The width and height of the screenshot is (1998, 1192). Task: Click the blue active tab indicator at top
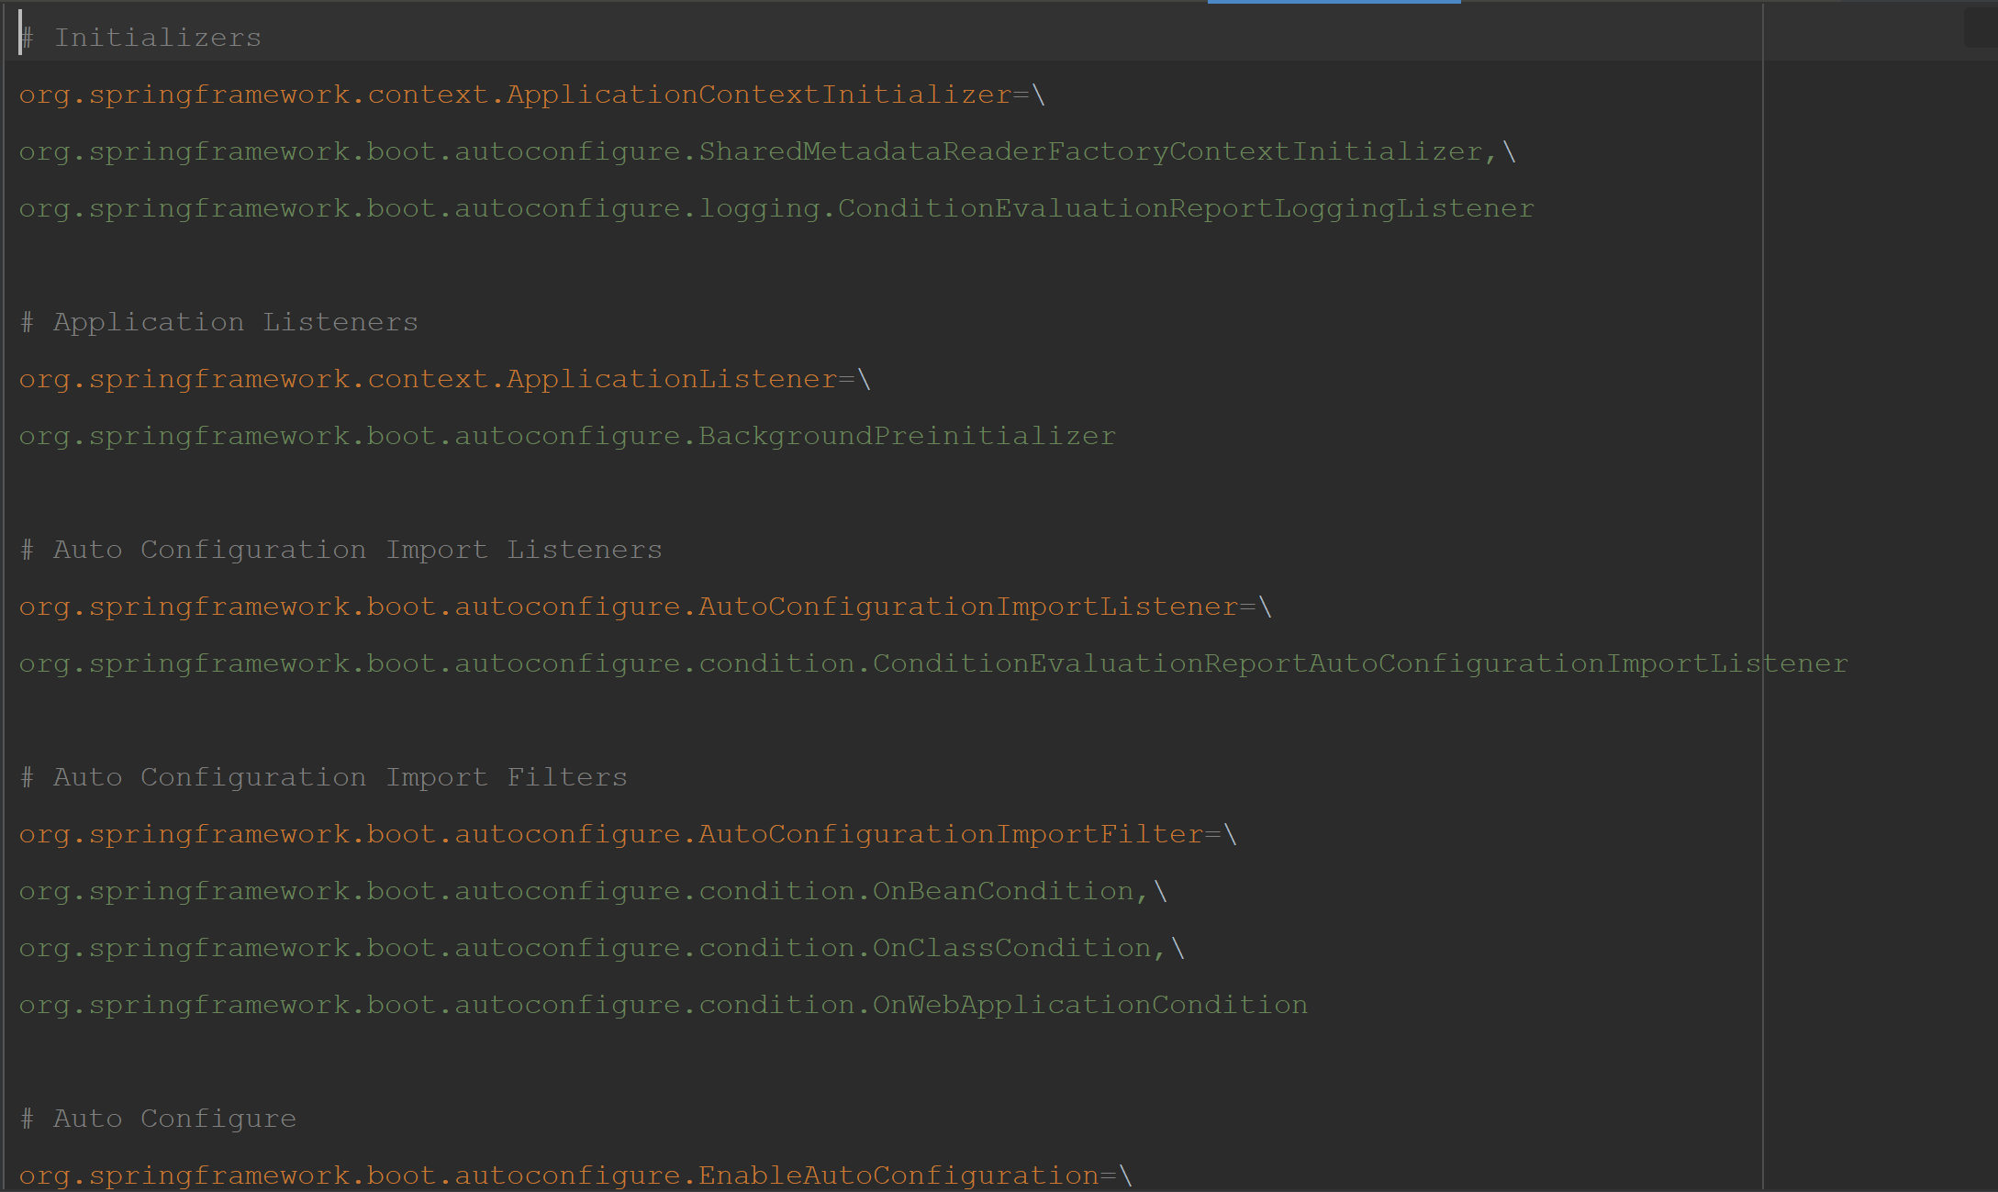(x=1334, y=2)
